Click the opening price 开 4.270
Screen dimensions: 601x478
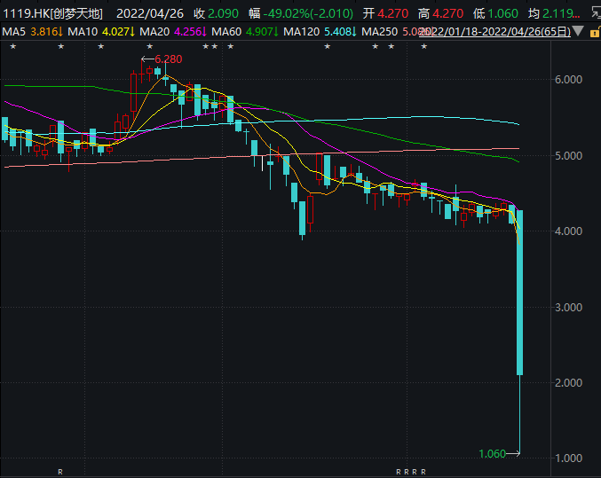pos(385,14)
